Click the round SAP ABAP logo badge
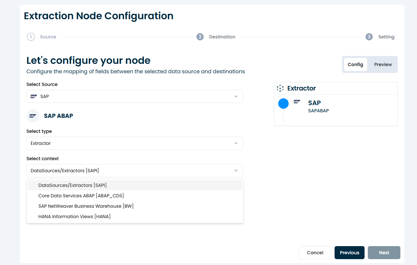 pos(33,116)
